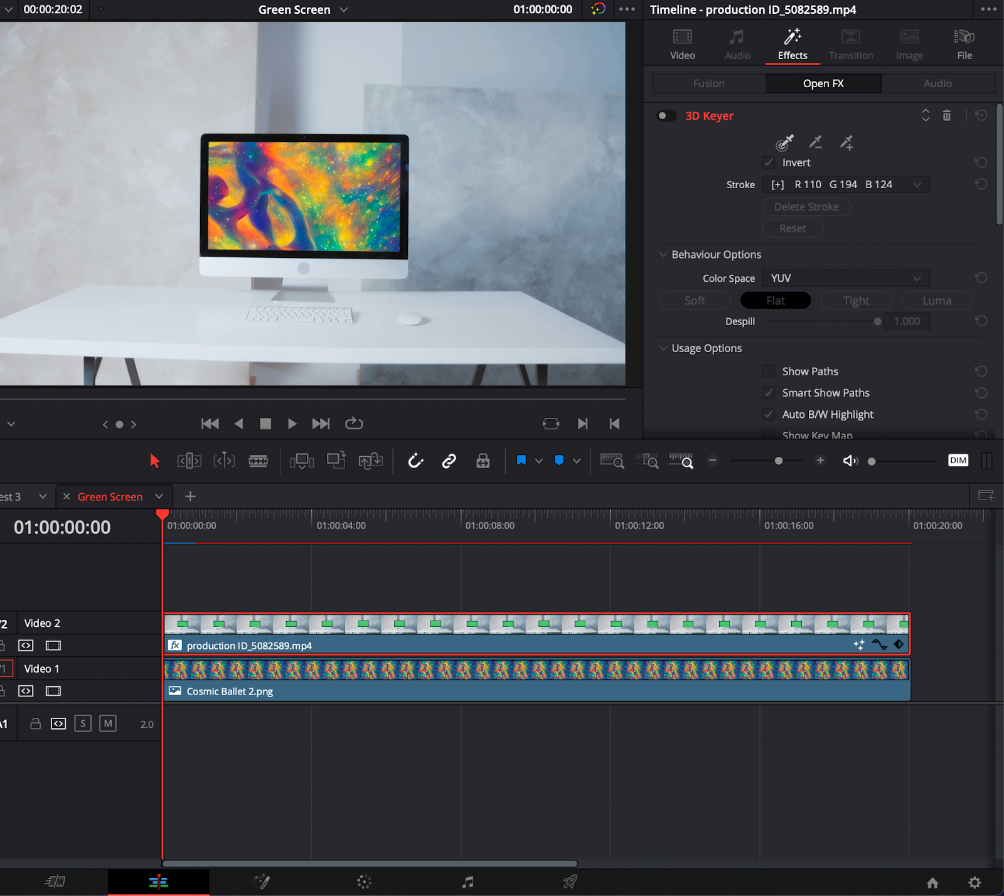The image size is (1004, 896).
Task: Select the subtract-color eyedropper in 3D Keyer
Action: (x=816, y=142)
